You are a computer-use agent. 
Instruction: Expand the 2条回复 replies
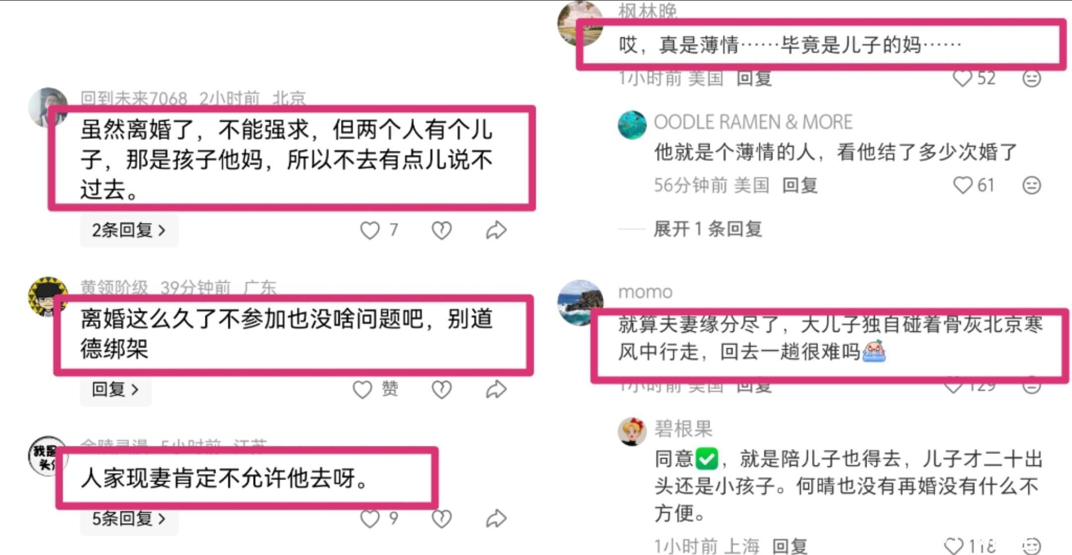coord(129,230)
